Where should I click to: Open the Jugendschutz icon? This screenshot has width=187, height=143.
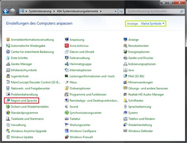[8, 76]
